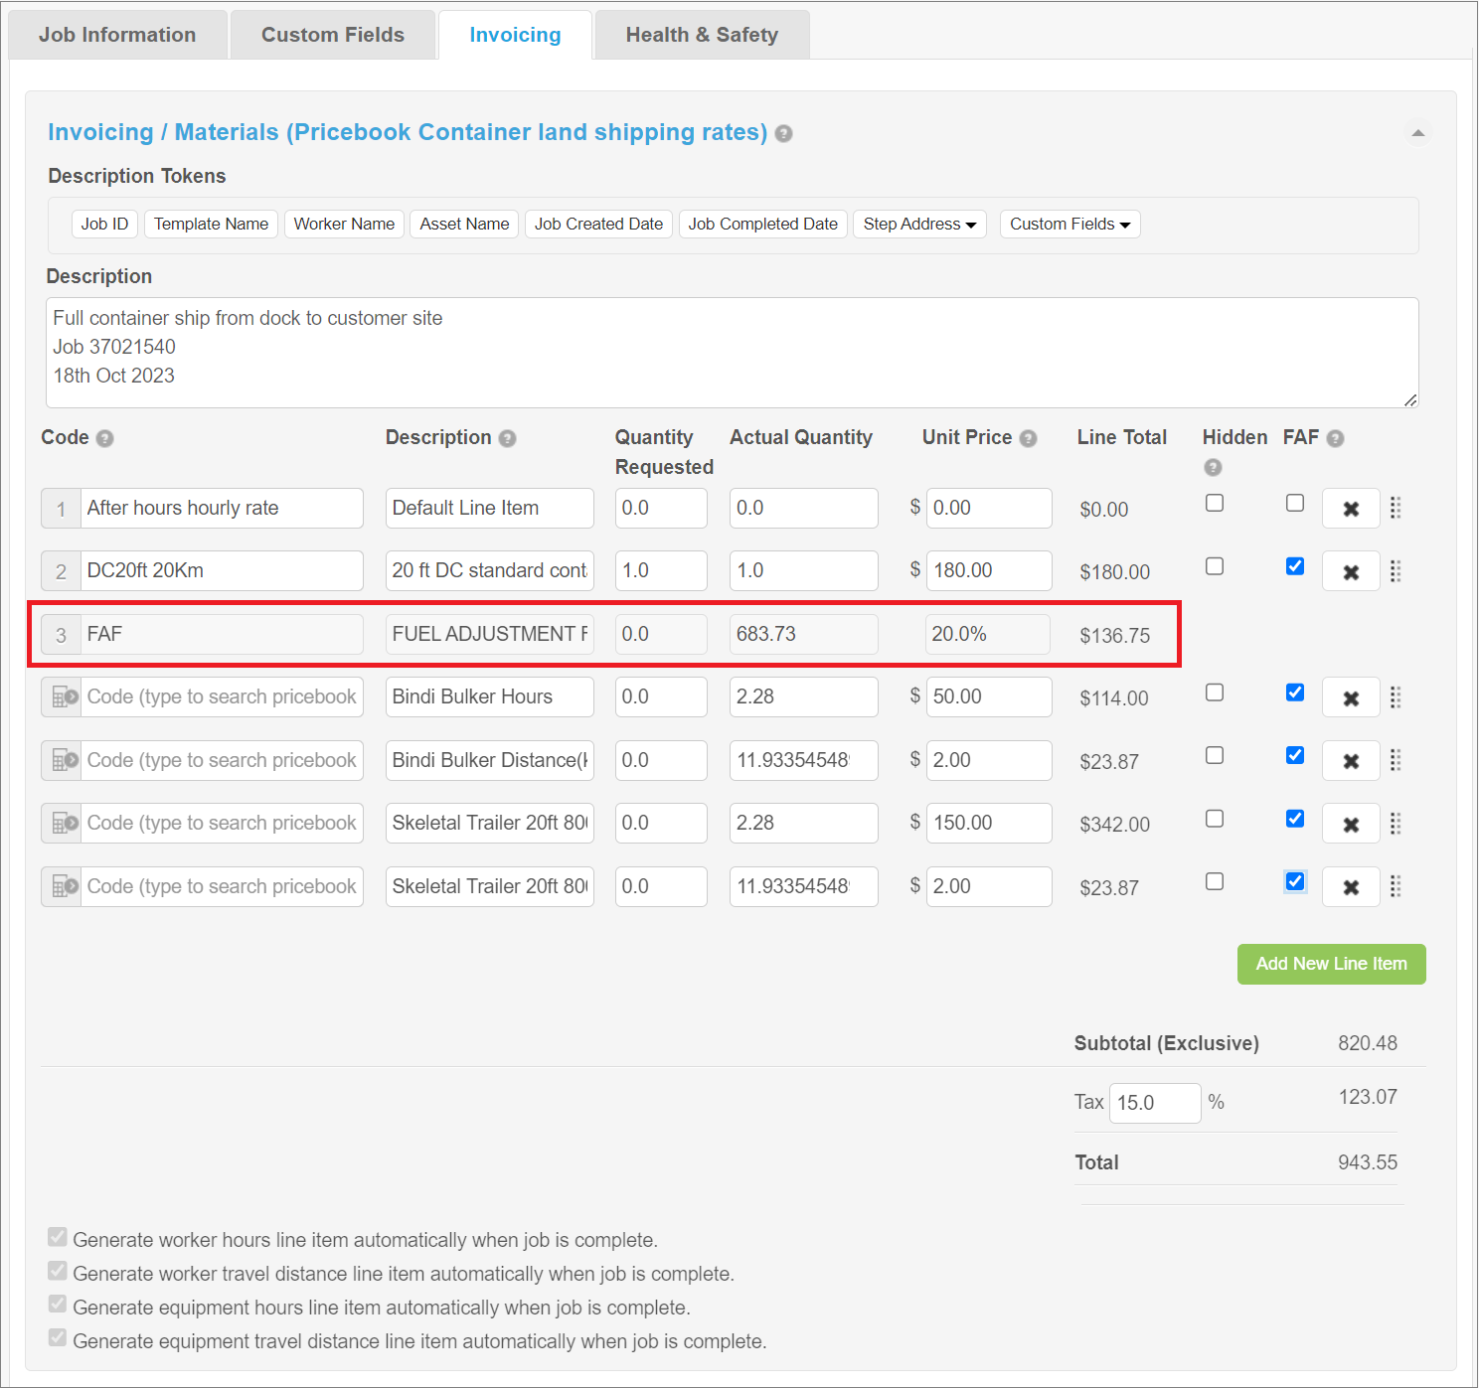Remove the Bindi Bulker Distance line item

click(x=1351, y=761)
